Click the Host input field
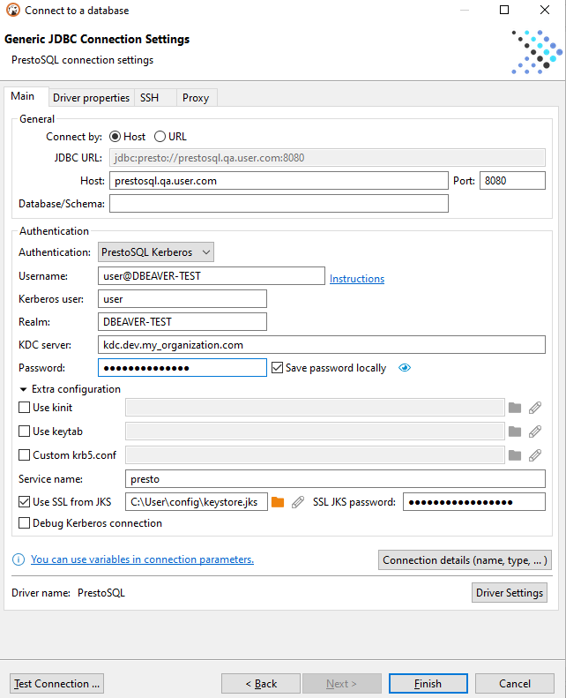The image size is (566, 698). tap(279, 181)
